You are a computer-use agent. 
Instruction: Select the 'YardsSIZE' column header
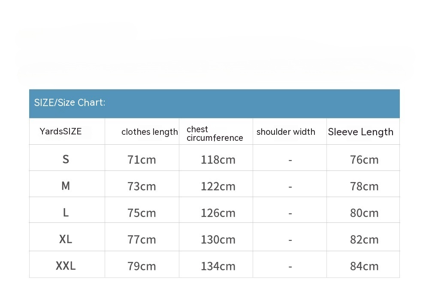click(60, 131)
